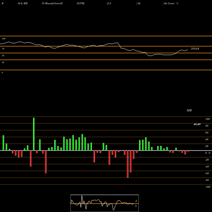Click the MR axis label -60
This screenshot has height=212, width=212.
pos(207,173)
